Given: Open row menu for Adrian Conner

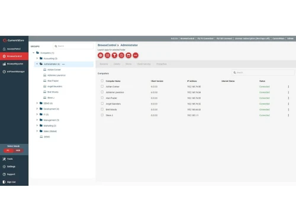Looking at the screenshot, I should click(288, 86).
